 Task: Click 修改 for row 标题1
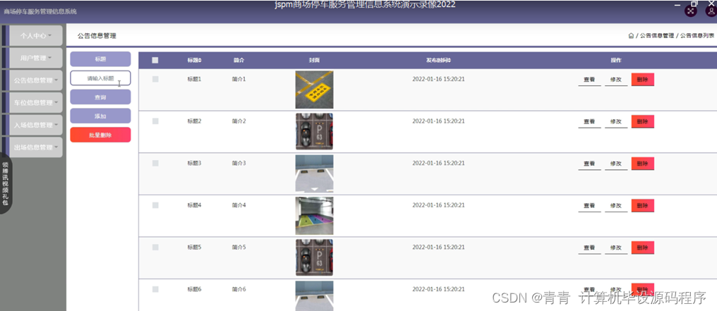(616, 80)
